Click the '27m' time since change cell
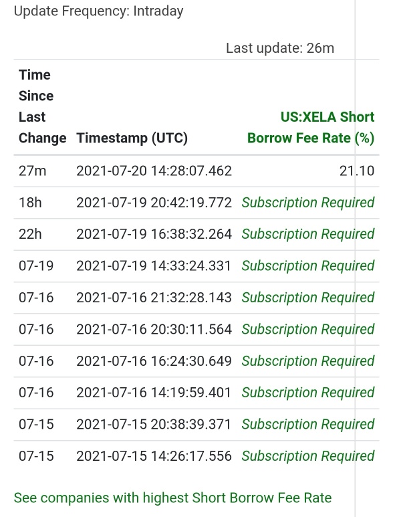Viewport: 393px width, 517px height. tap(32, 171)
